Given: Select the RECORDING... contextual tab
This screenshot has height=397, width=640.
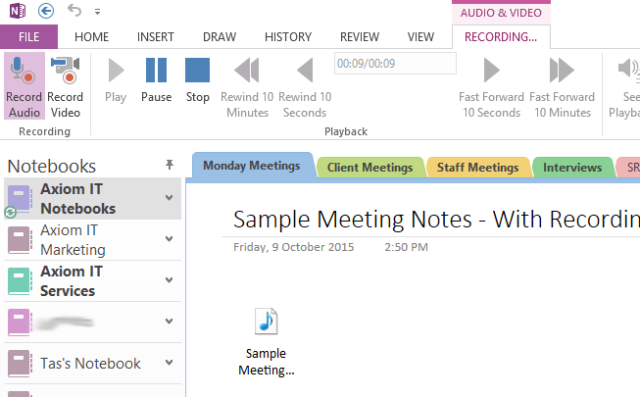Looking at the screenshot, I should (501, 37).
